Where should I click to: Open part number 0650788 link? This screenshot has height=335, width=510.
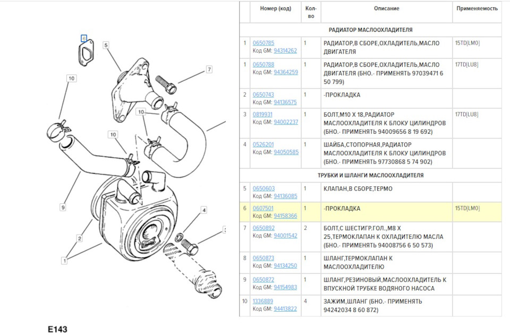click(x=263, y=65)
